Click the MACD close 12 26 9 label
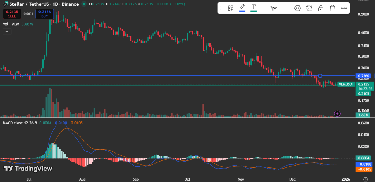The image size is (375, 182). tap(20, 123)
